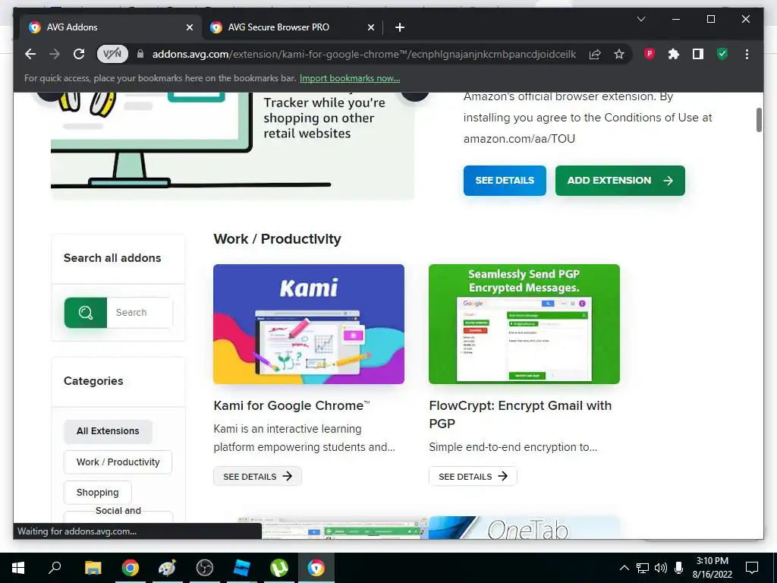Image resolution: width=777 pixels, height=583 pixels.
Task: Open a new tab
Action: click(x=400, y=27)
